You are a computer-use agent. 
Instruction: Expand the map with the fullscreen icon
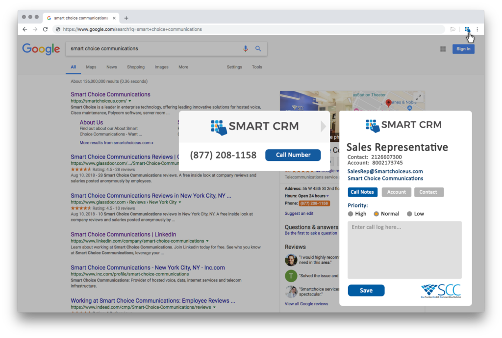(x=418, y=98)
